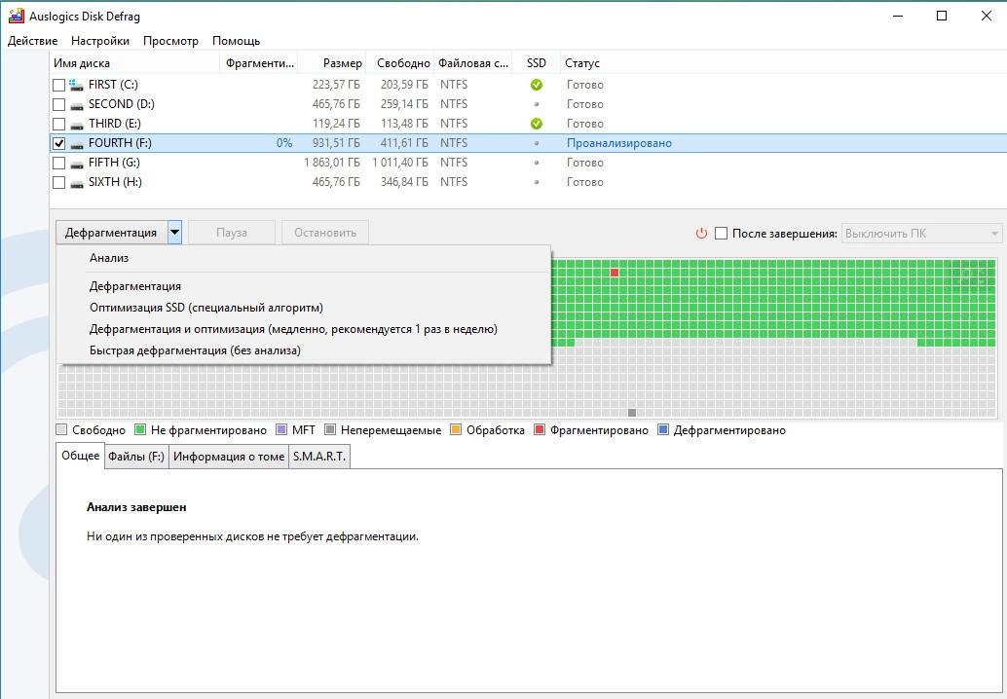Click the FIRST (C:) Windows drive icon
The image size is (1007, 699).
tap(76, 85)
